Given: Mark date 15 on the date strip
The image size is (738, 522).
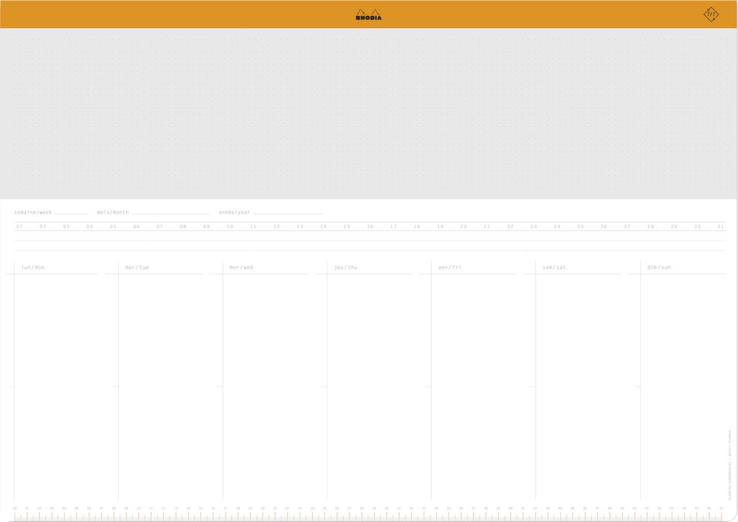Looking at the screenshot, I should tap(347, 225).
